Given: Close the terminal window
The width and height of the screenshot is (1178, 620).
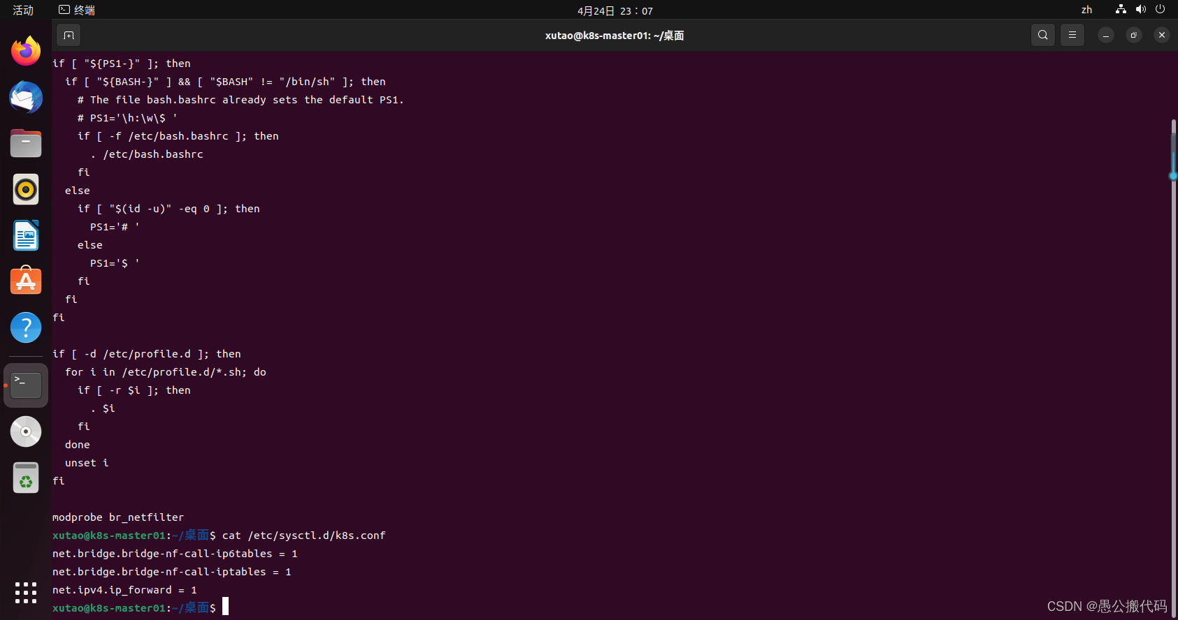Looking at the screenshot, I should pos(1162,35).
